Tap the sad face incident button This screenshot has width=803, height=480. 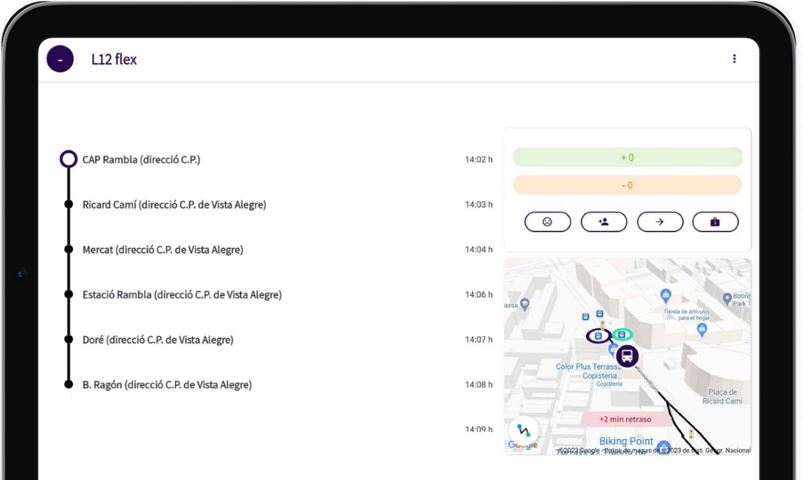[x=547, y=222]
